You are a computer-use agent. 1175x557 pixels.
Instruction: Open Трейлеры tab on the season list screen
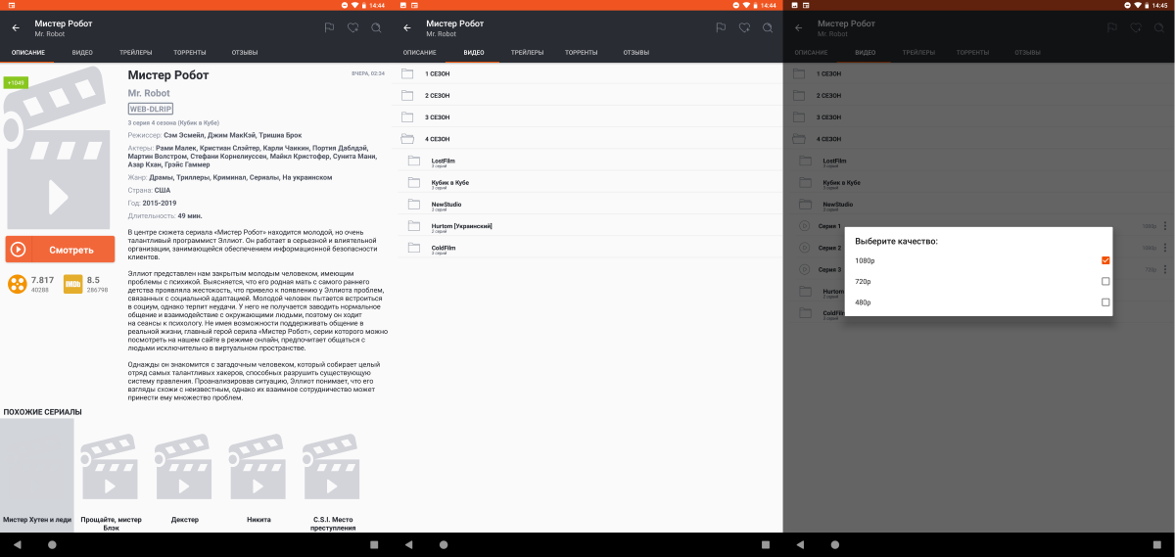527,52
